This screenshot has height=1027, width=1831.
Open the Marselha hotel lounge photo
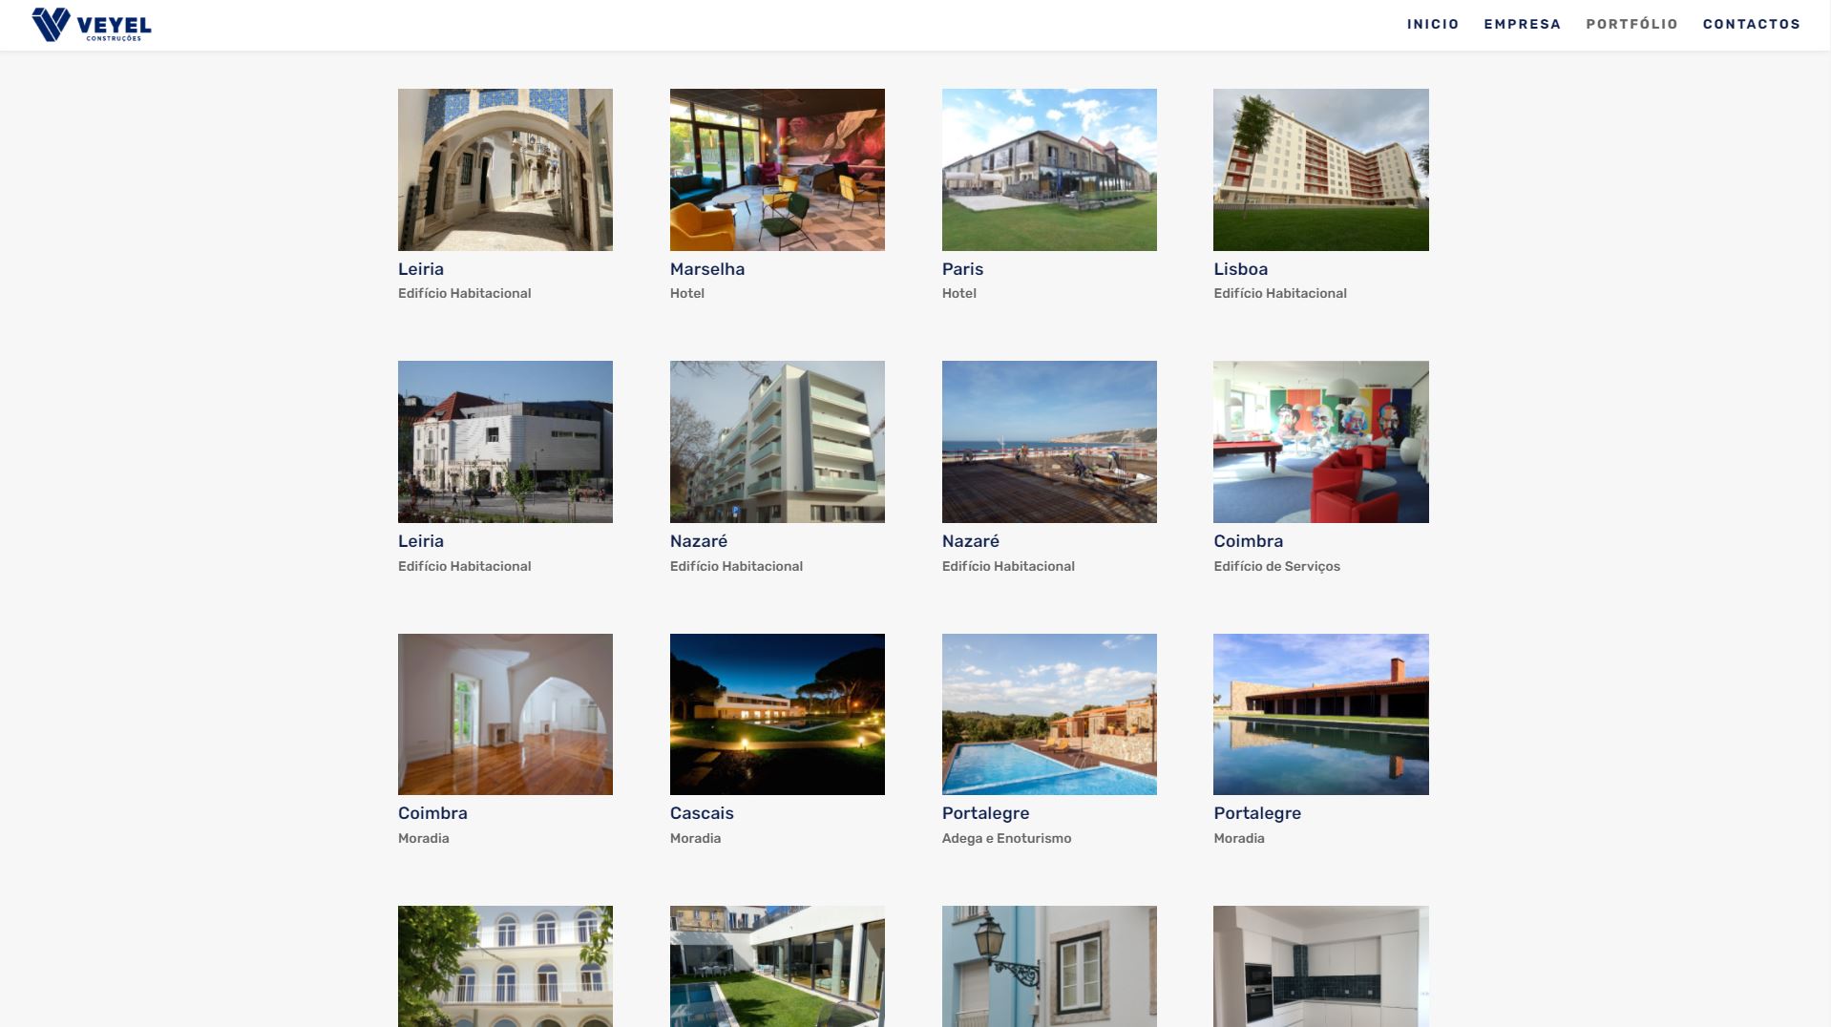pyautogui.click(x=777, y=170)
